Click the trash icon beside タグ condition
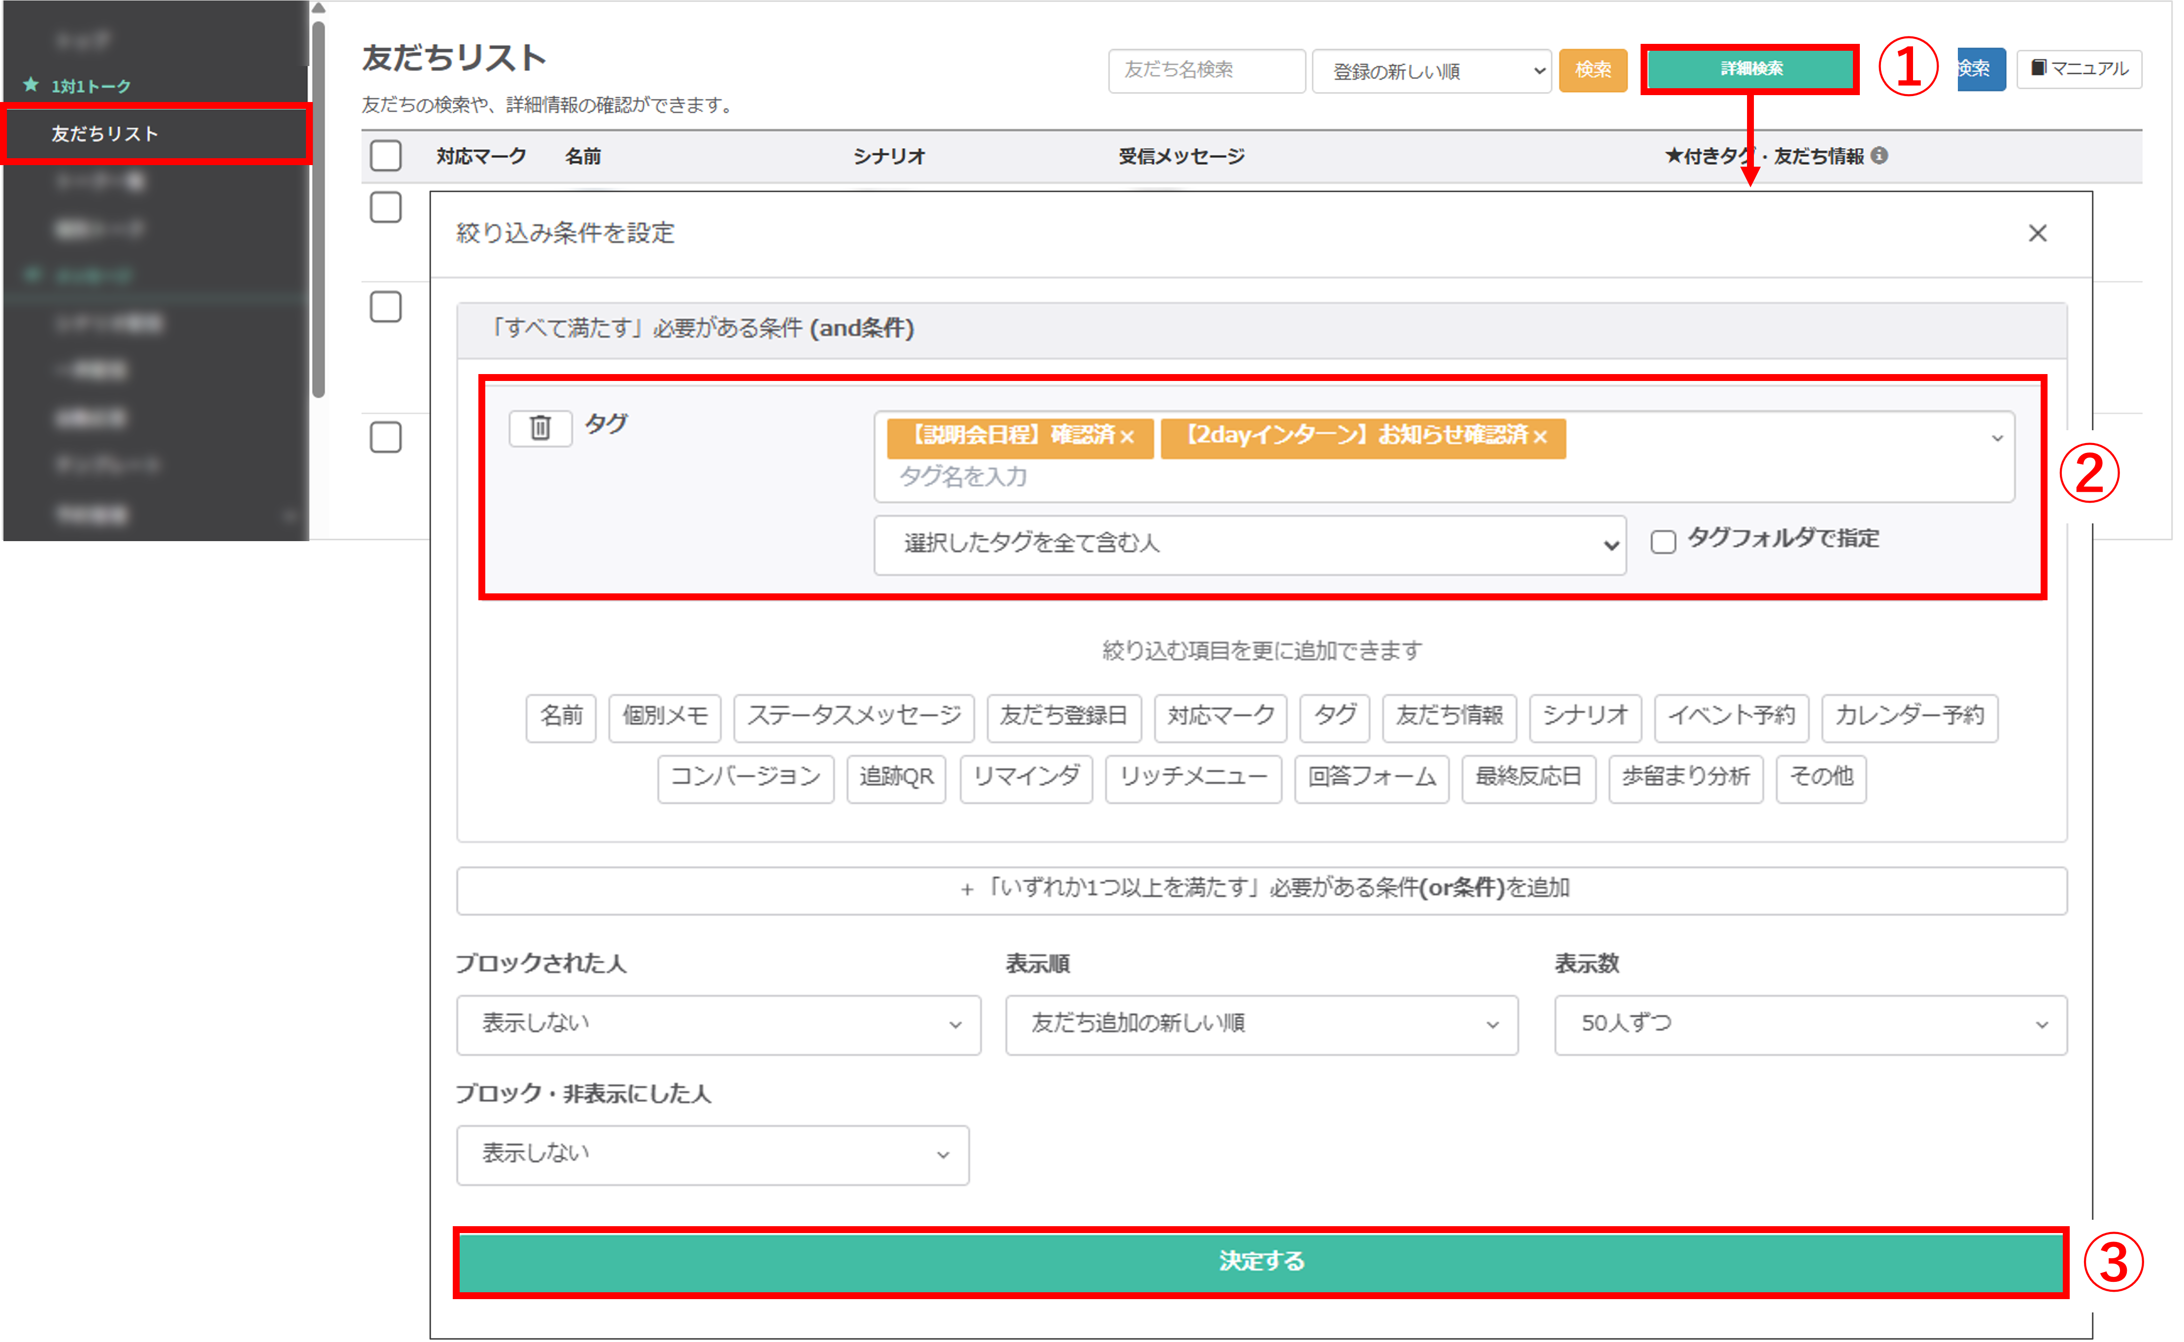2184x1342 pixels. point(539,428)
